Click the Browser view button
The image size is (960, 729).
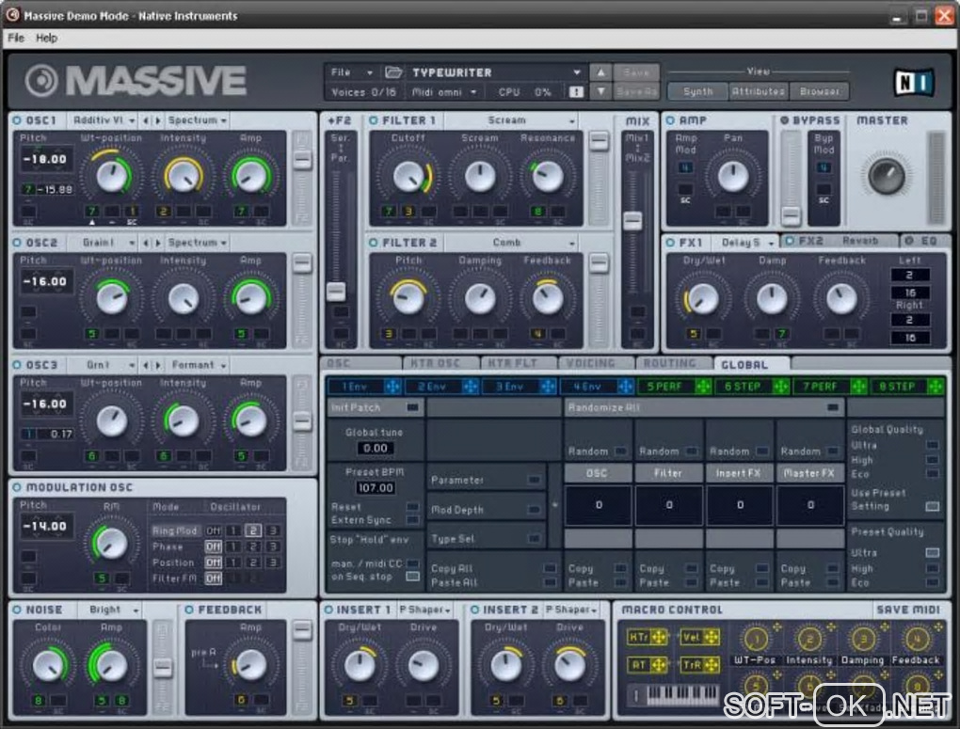819,92
